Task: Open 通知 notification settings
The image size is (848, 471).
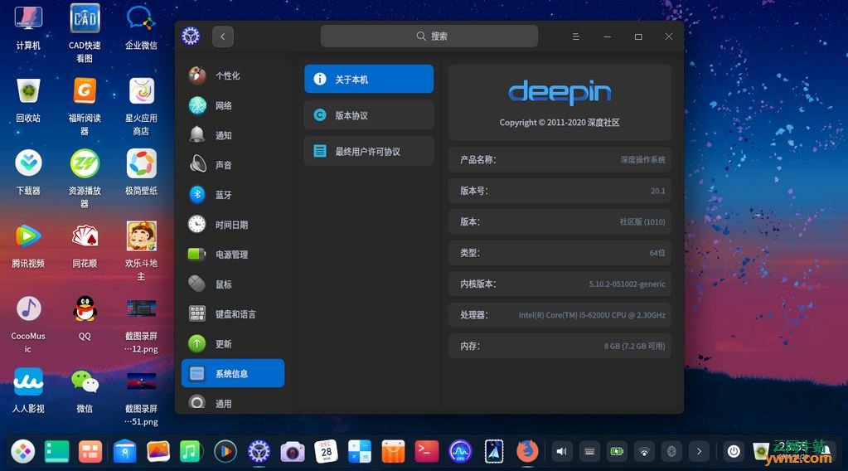Action: pyautogui.click(x=233, y=135)
